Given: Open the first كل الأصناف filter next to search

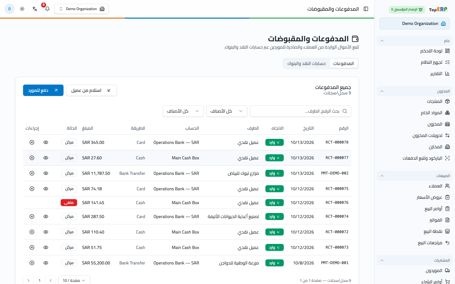Looking at the screenshot, I should (x=227, y=111).
